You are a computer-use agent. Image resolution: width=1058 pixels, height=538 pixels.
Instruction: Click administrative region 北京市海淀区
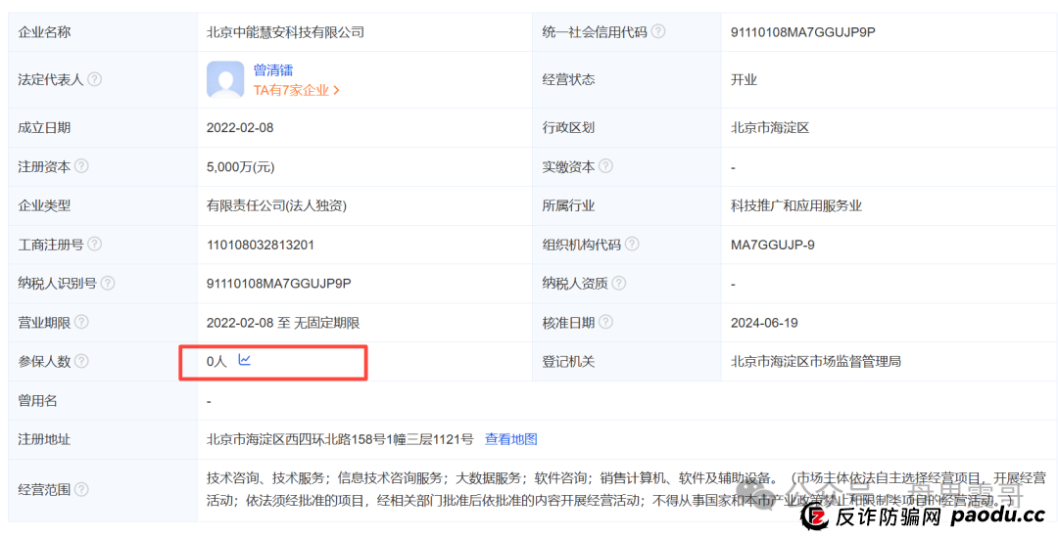pyautogui.click(x=770, y=127)
